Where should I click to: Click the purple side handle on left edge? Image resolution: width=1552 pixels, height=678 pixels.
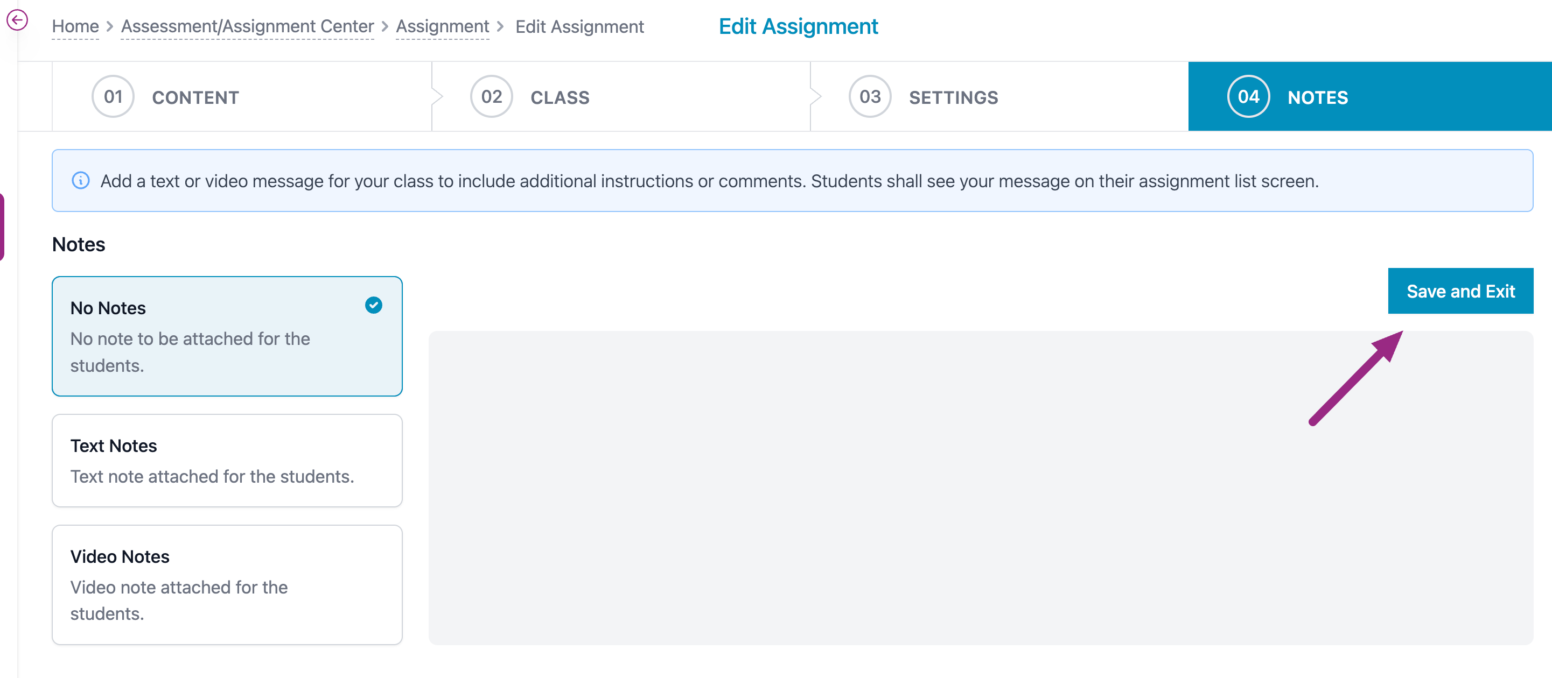pyautogui.click(x=2, y=227)
